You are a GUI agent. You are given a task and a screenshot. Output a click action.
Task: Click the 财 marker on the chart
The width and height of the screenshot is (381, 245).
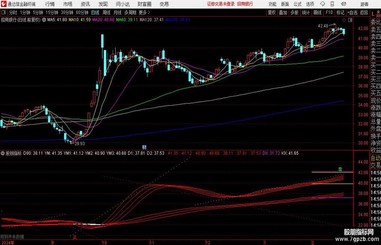point(144,147)
